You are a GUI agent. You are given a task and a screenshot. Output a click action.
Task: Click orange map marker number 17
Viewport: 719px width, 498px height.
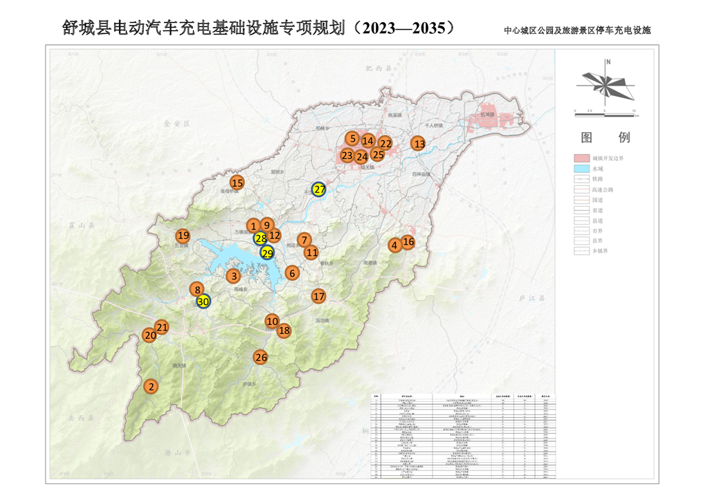pyautogui.click(x=319, y=297)
